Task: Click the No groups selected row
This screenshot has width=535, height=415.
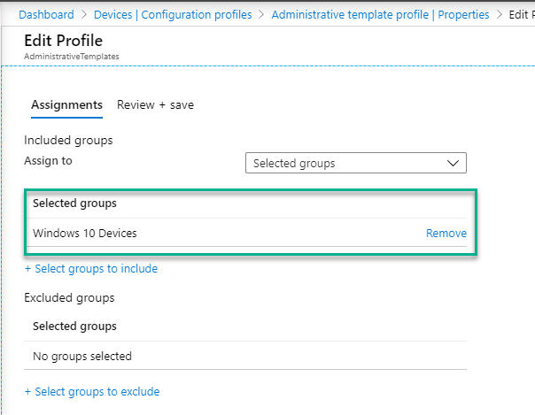Action: tap(245, 356)
